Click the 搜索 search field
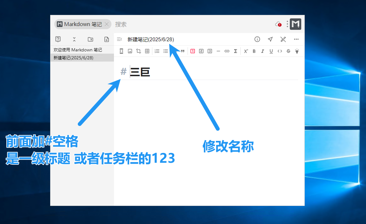The width and height of the screenshot is (366, 224). point(122,24)
